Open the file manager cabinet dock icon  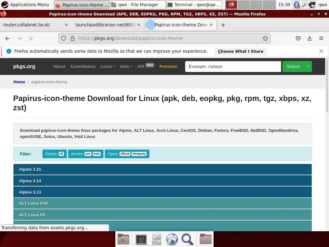coord(156,239)
